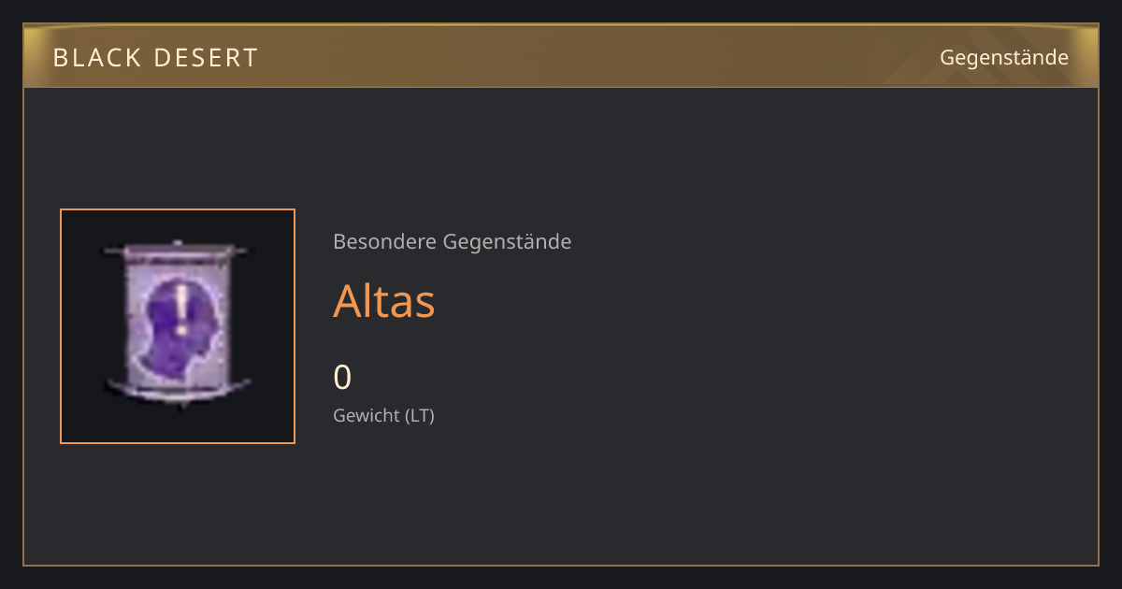Image resolution: width=1122 pixels, height=589 pixels.
Task: Click the top rod of the scroll icon
Action: tap(178, 251)
